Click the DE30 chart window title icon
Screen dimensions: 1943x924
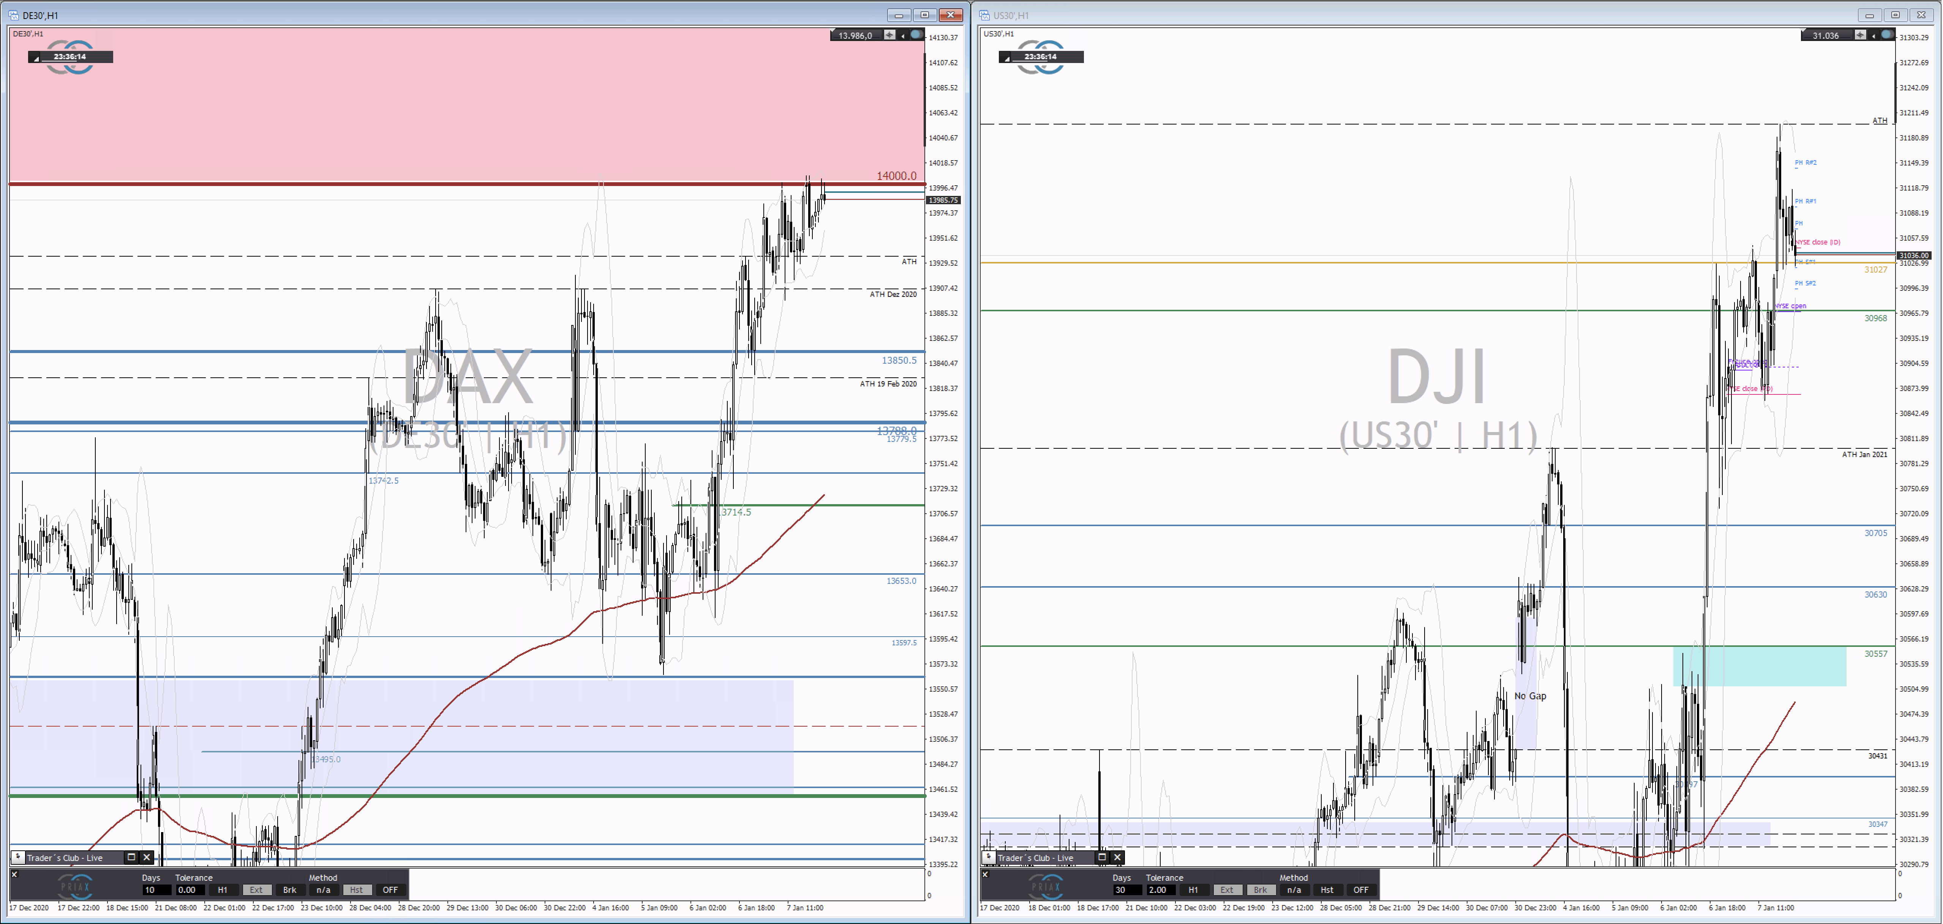pos(14,15)
